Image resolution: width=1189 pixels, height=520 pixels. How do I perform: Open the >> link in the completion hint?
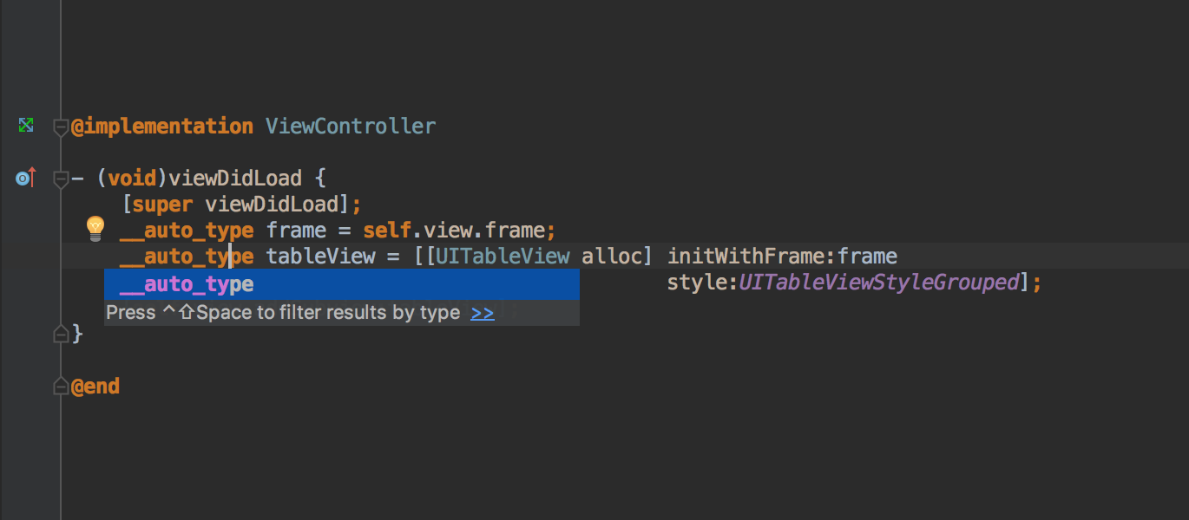(x=482, y=313)
